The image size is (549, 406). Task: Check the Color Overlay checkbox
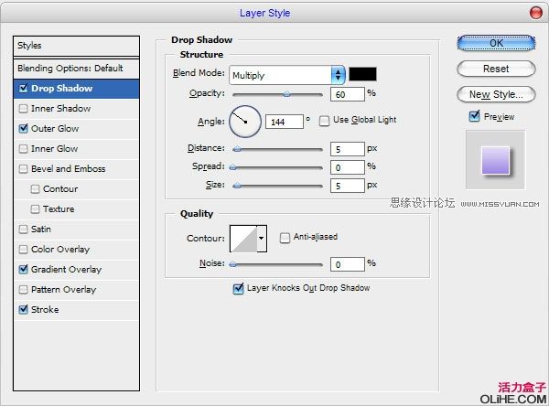pos(24,250)
